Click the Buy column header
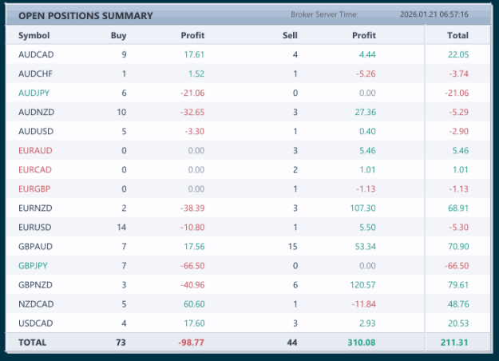 pyautogui.click(x=118, y=35)
